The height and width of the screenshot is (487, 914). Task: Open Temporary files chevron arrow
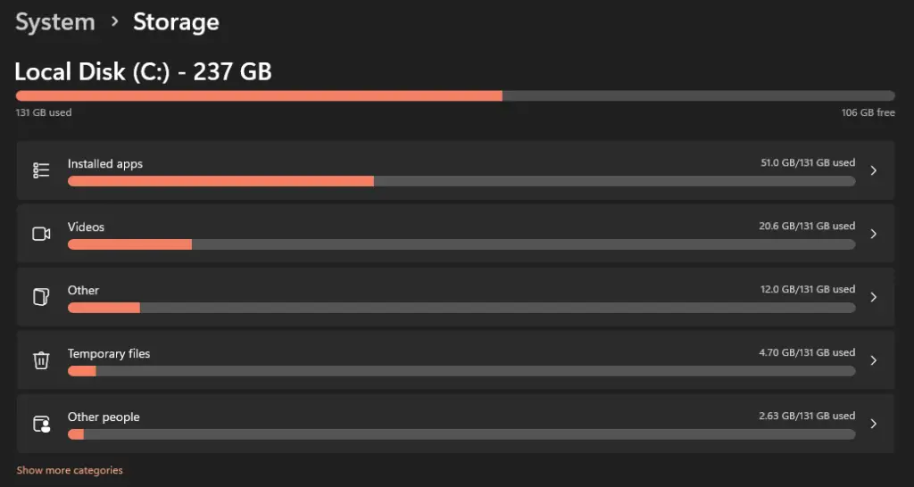[873, 360]
